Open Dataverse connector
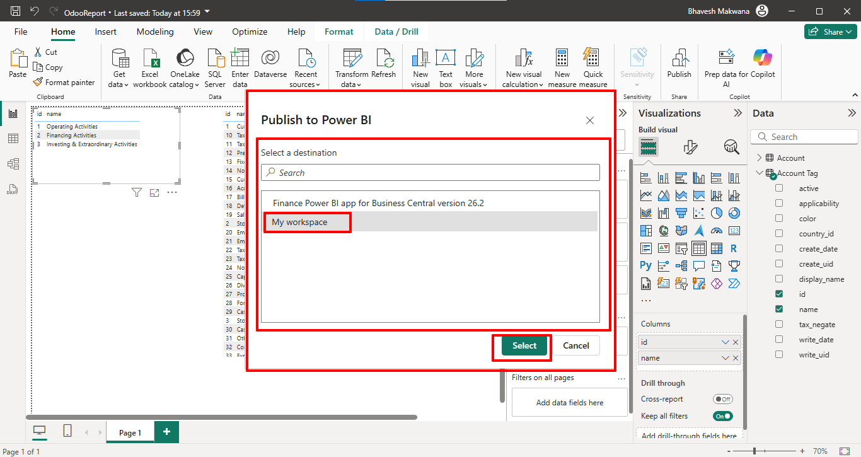This screenshot has height=457, width=861. click(270, 64)
